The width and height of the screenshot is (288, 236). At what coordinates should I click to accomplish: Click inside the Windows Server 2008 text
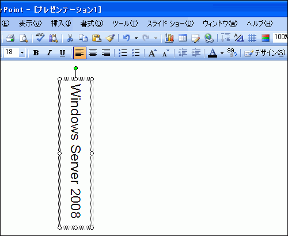[75, 151]
